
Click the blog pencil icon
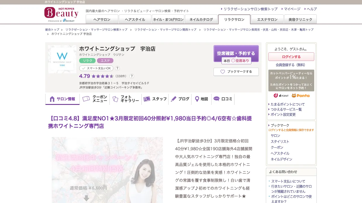point(174,99)
